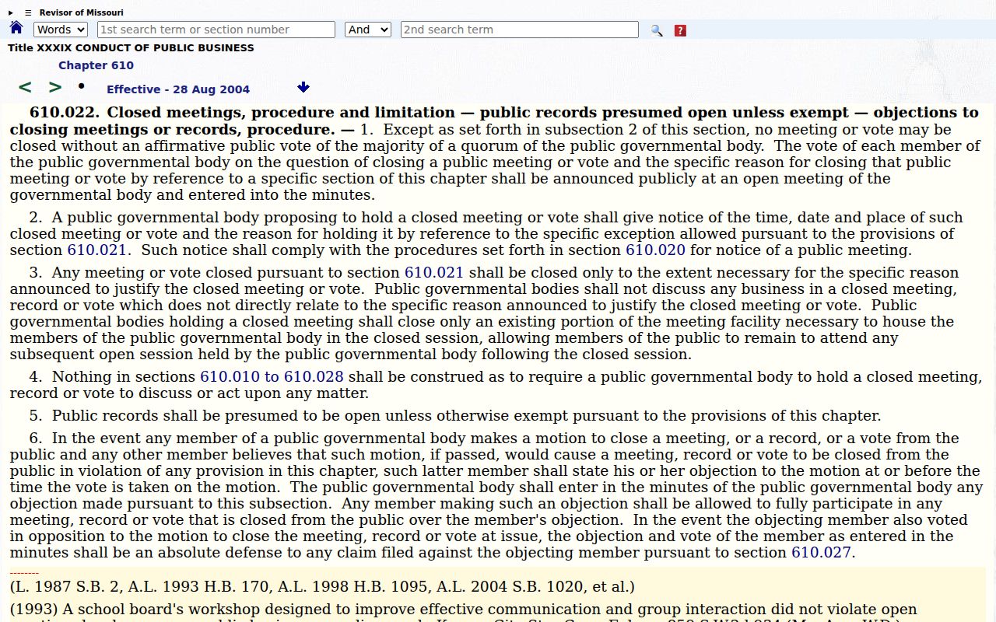Open the 610.027 section link
The image size is (996, 622).
pyautogui.click(x=821, y=553)
